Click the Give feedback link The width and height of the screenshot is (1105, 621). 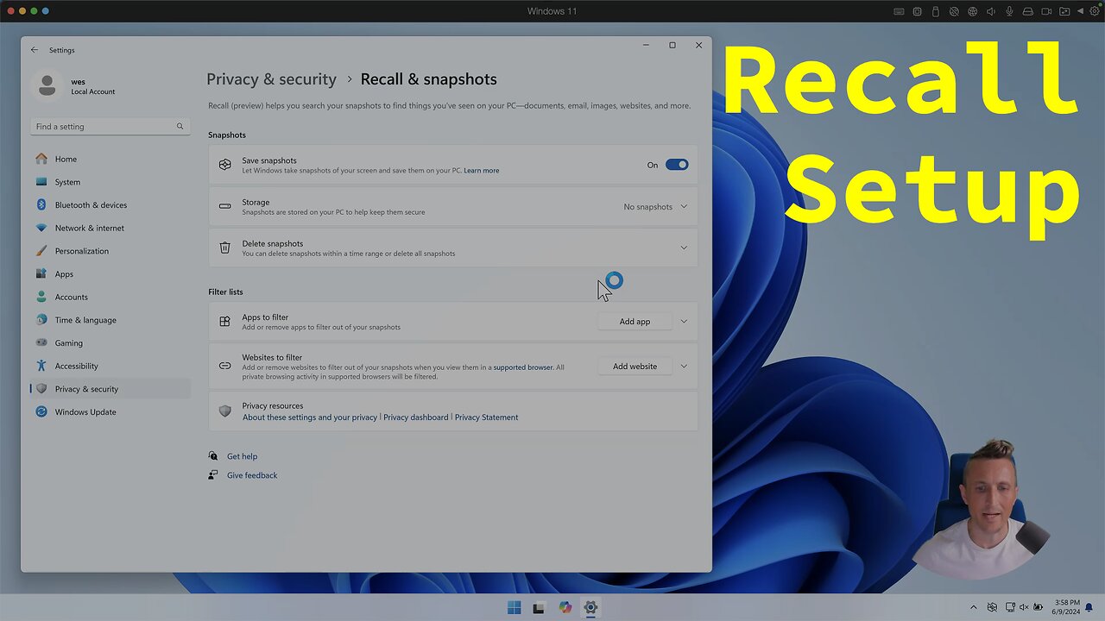tap(252, 475)
